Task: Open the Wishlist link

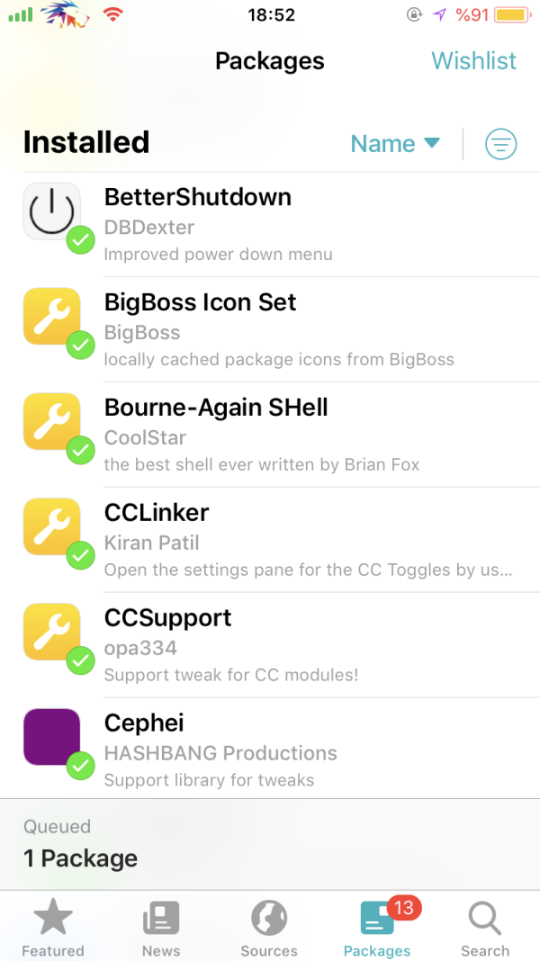Action: [x=473, y=60]
